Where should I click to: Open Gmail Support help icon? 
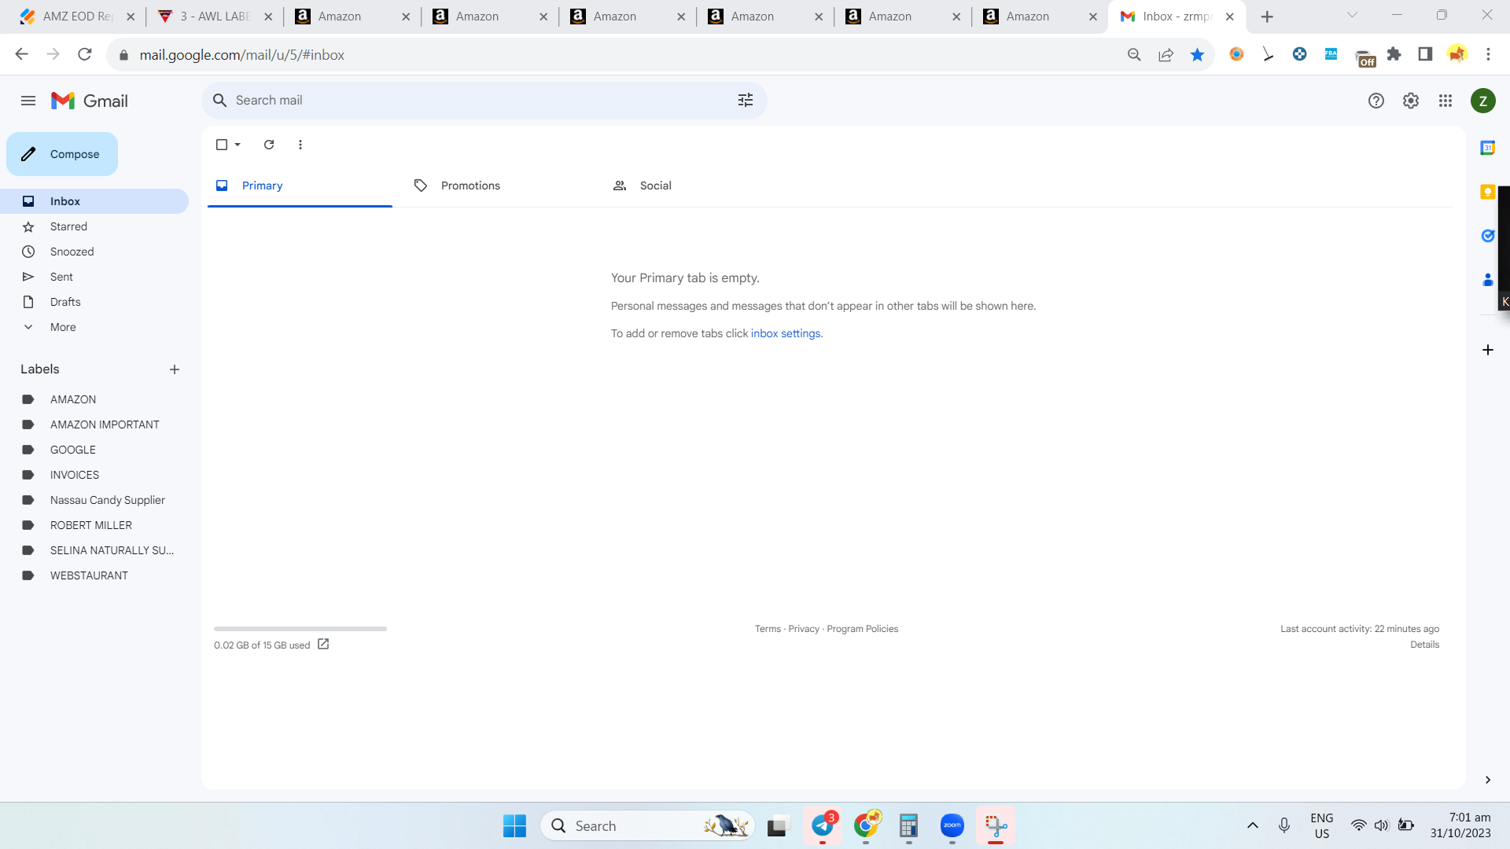pyautogui.click(x=1376, y=101)
